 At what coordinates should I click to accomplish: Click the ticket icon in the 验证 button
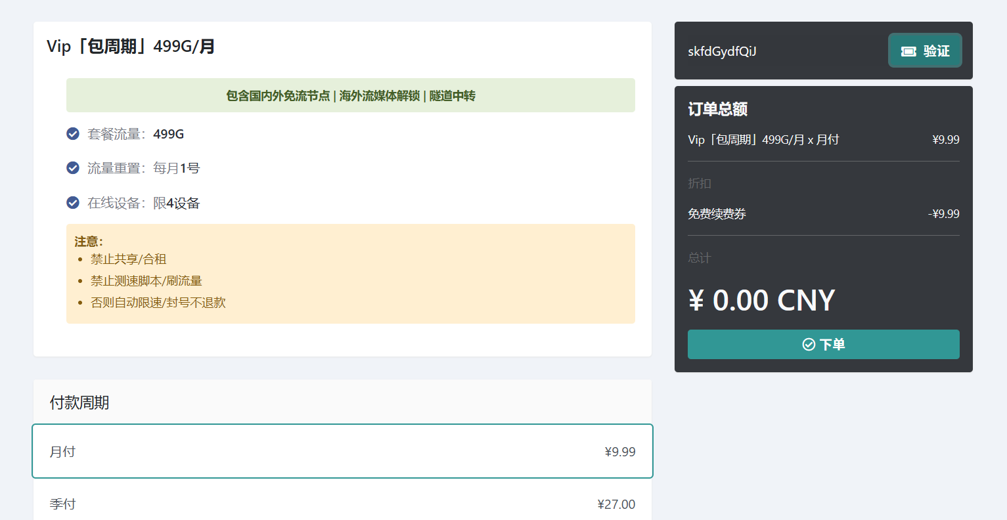click(x=908, y=51)
